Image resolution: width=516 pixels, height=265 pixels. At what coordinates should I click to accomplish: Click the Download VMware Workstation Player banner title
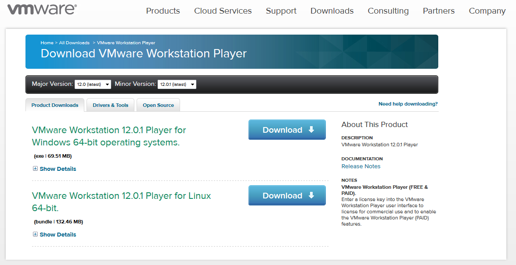(144, 53)
